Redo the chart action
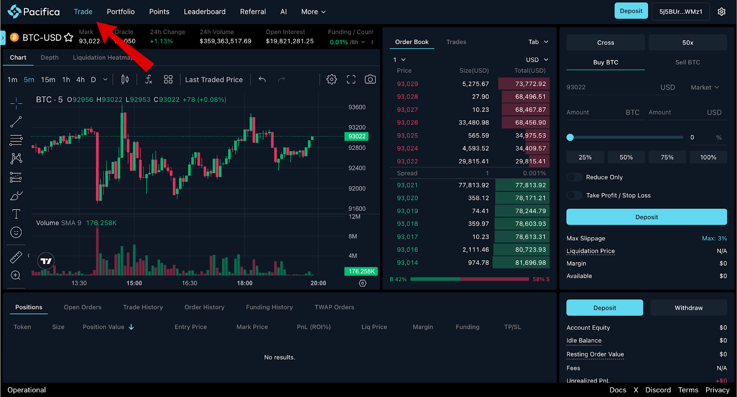This screenshot has width=737, height=397. pyautogui.click(x=281, y=80)
